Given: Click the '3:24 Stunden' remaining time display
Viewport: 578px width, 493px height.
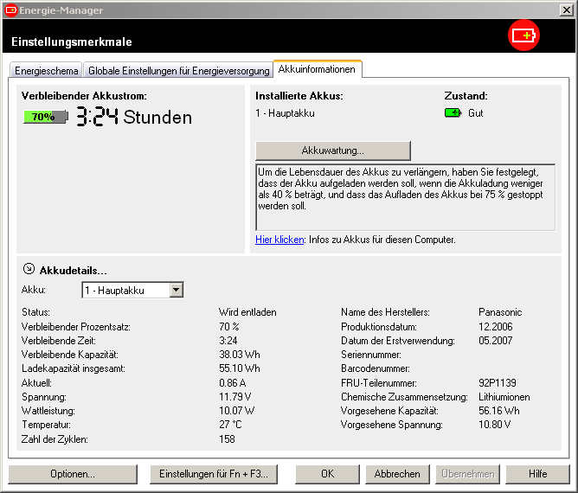Looking at the screenshot, I should coord(134,117).
